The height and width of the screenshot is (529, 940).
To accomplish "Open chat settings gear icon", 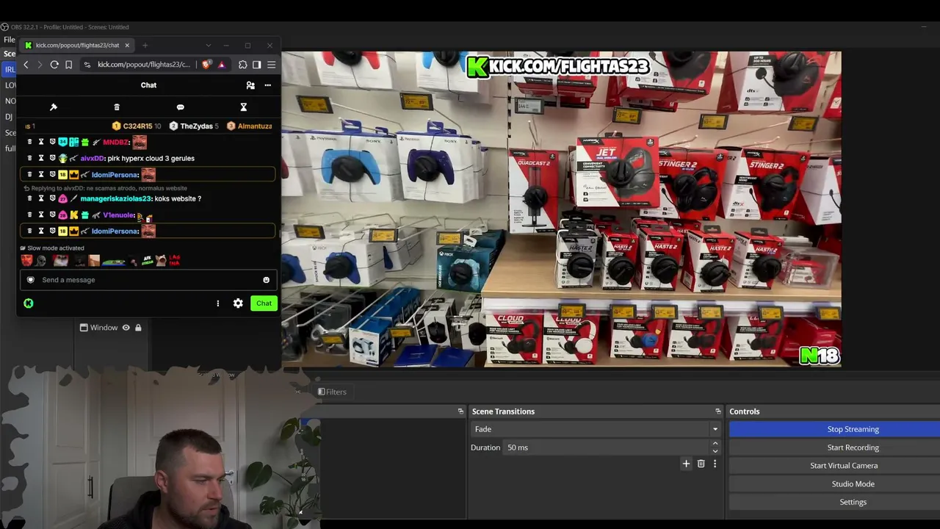I will click(238, 303).
